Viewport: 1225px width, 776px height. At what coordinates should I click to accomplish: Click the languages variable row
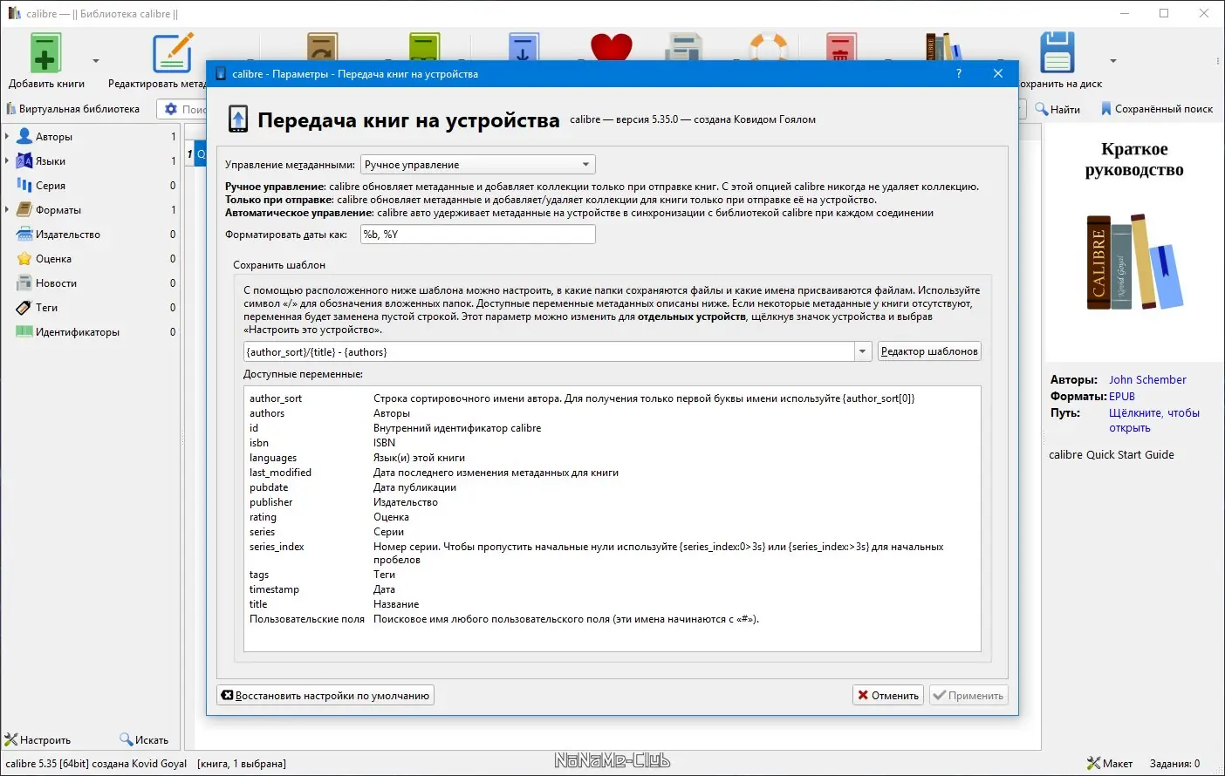(x=612, y=458)
